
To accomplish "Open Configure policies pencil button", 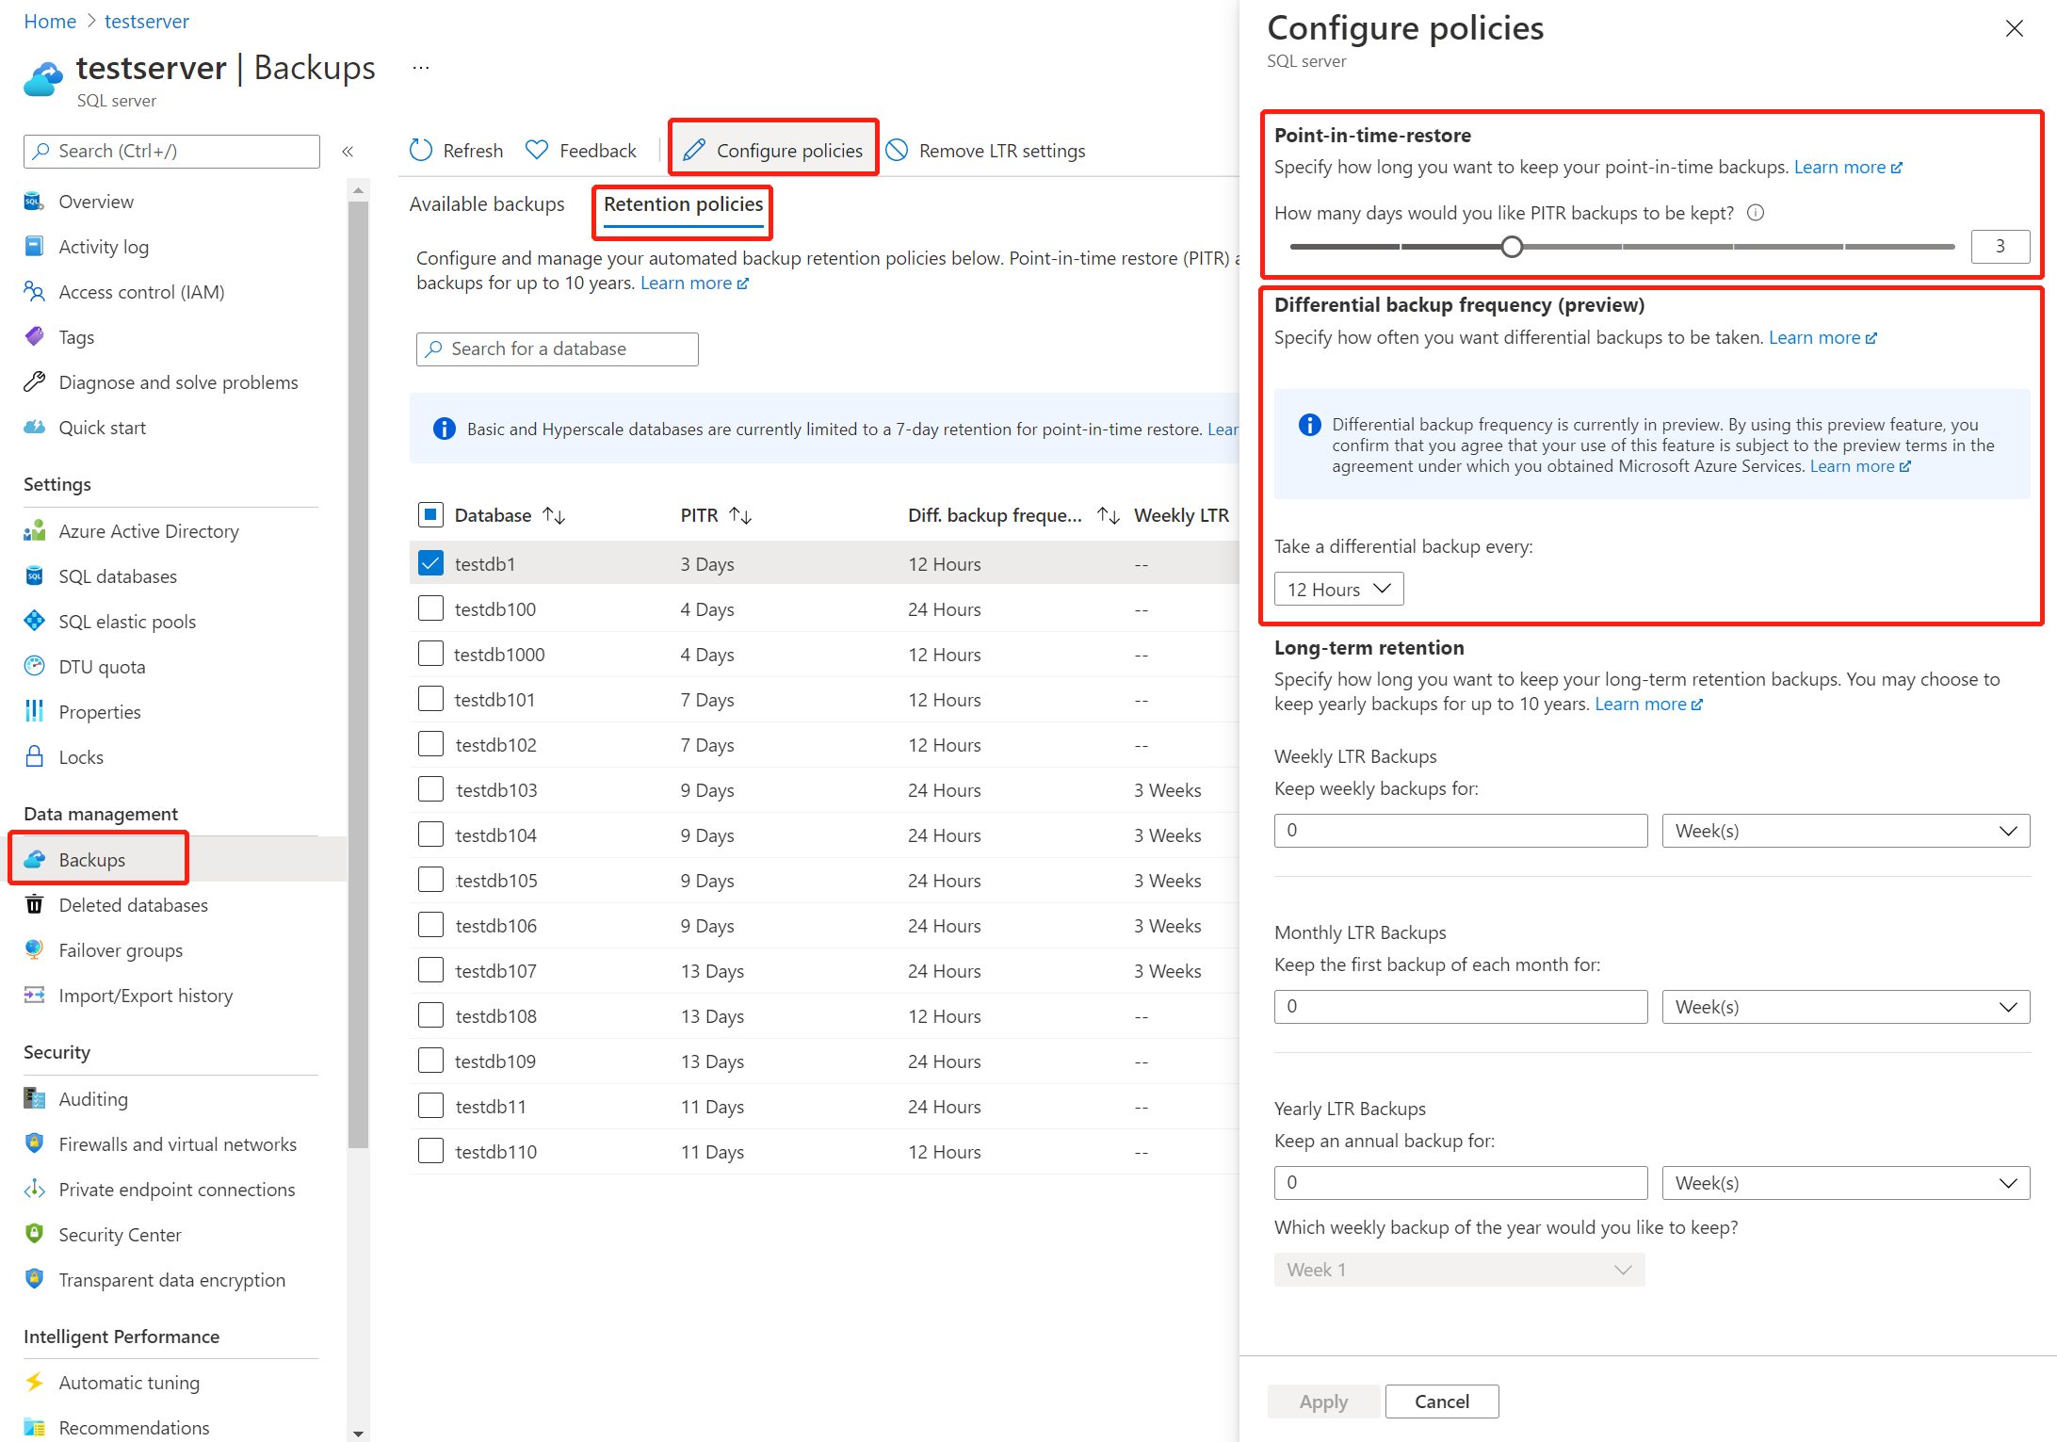I will pos(773,151).
